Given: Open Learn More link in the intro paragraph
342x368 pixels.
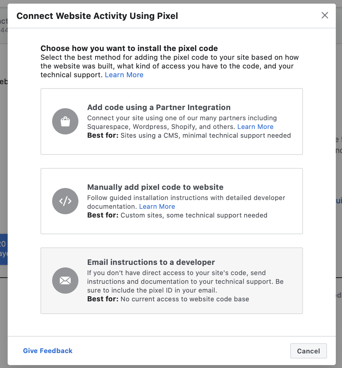Looking at the screenshot, I should tap(124, 75).
